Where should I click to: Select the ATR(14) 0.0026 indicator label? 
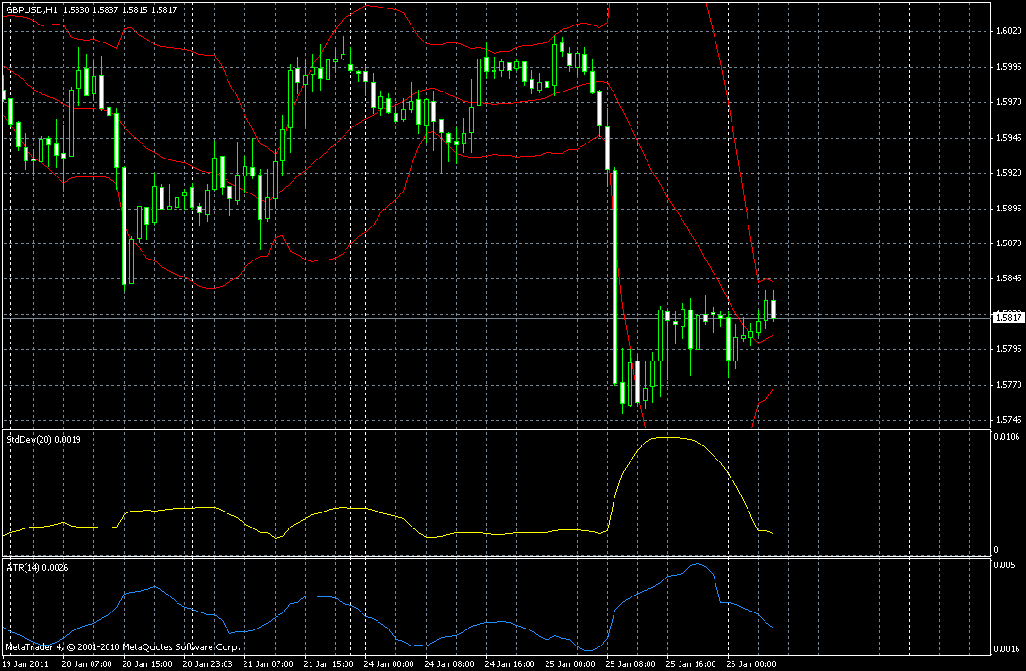click(x=37, y=568)
